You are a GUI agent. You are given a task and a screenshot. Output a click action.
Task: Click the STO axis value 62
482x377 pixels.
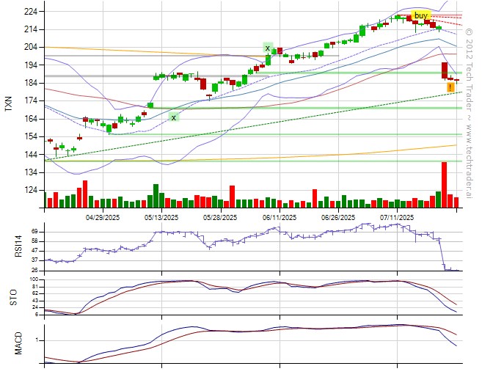tap(34, 293)
